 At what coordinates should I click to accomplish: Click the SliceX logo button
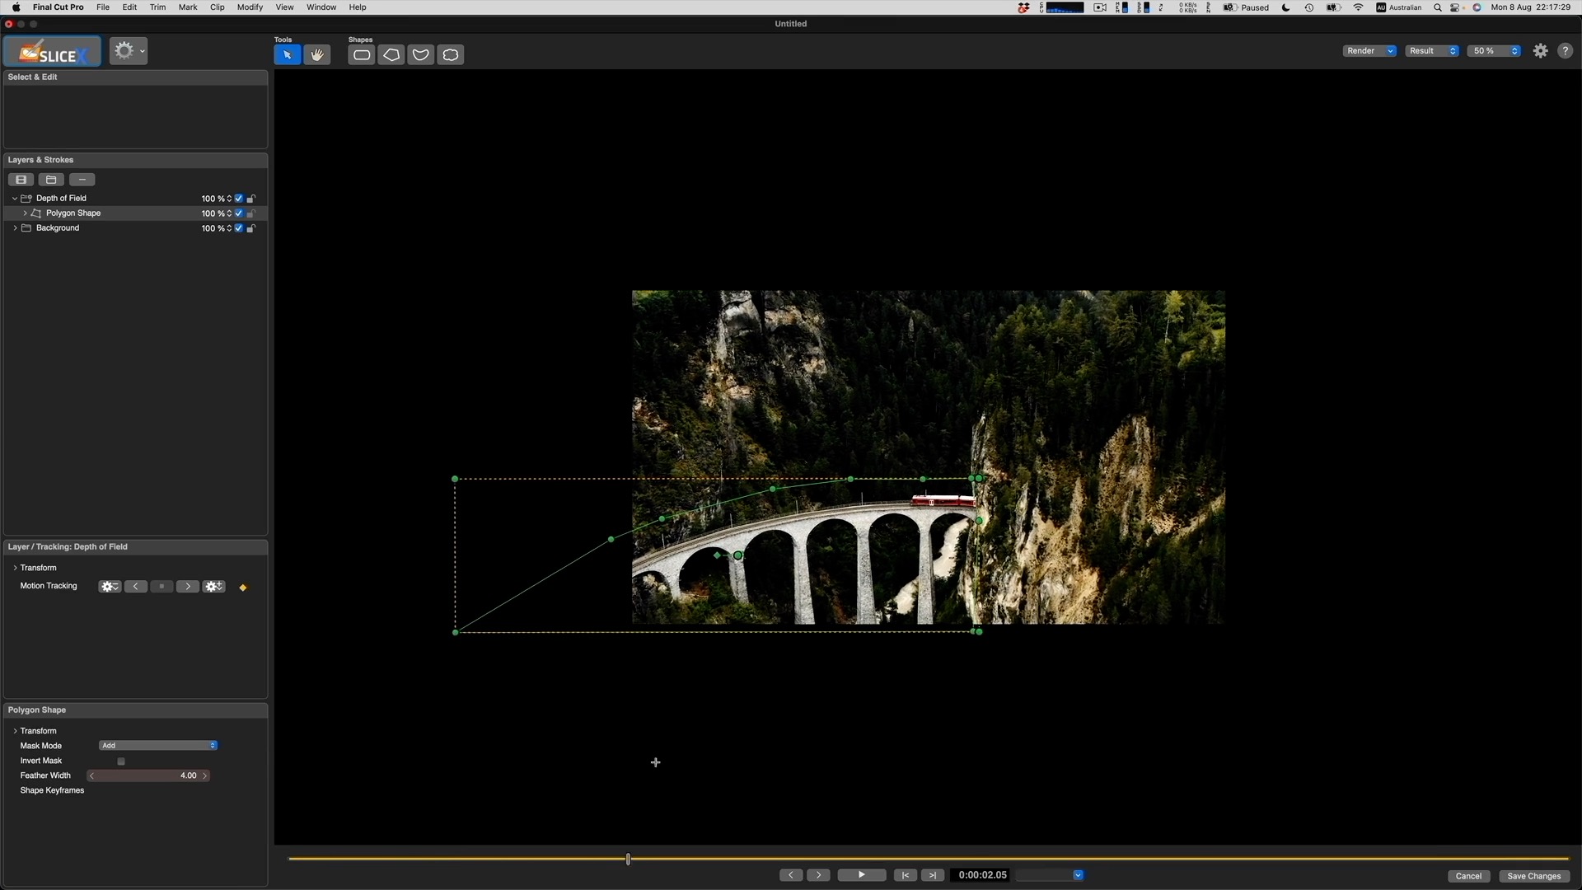point(53,52)
